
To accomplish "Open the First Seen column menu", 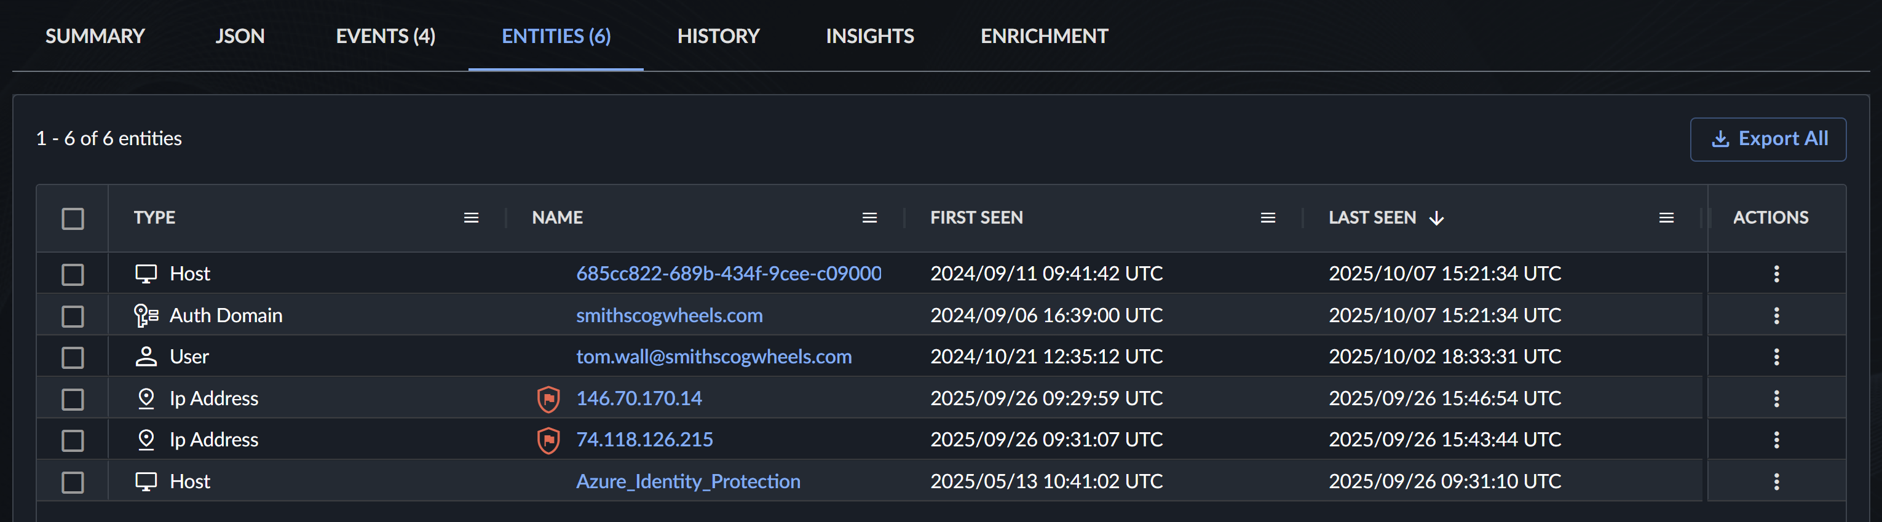I will pos(1268,218).
